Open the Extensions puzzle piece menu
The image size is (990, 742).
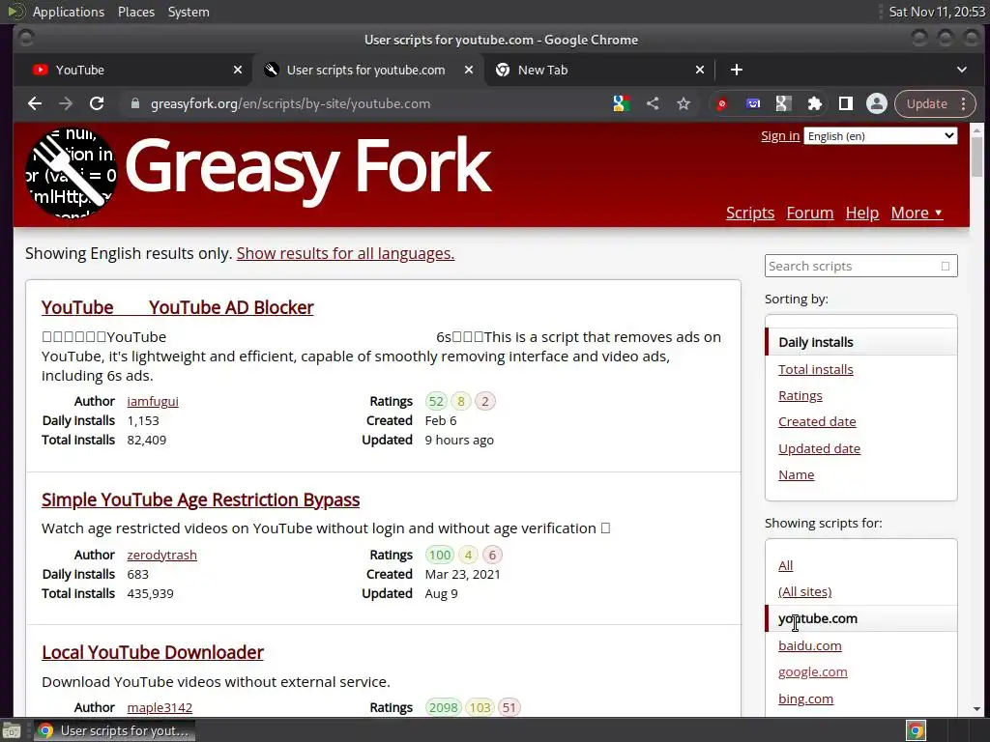click(814, 103)
